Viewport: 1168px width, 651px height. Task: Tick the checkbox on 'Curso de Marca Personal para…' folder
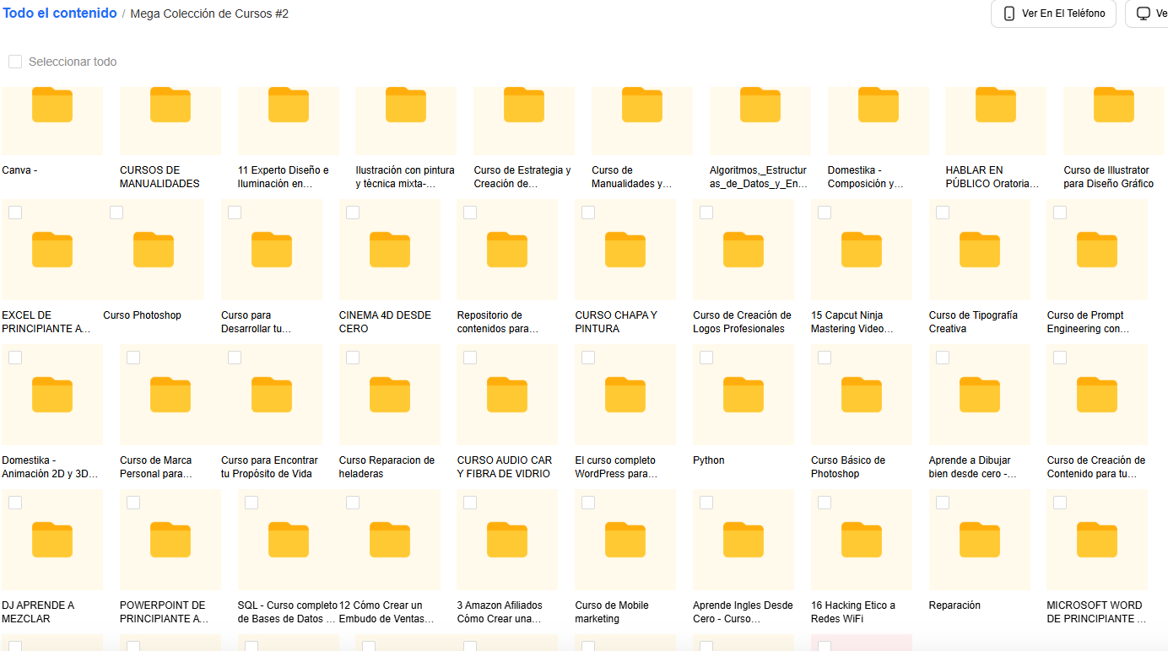click(133, 358)
